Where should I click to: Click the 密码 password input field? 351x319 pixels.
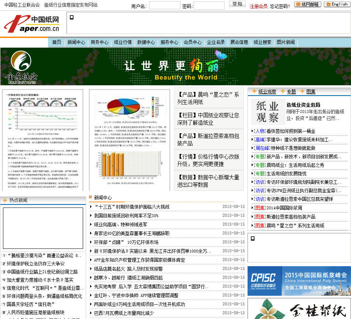[x=209, y=6]
